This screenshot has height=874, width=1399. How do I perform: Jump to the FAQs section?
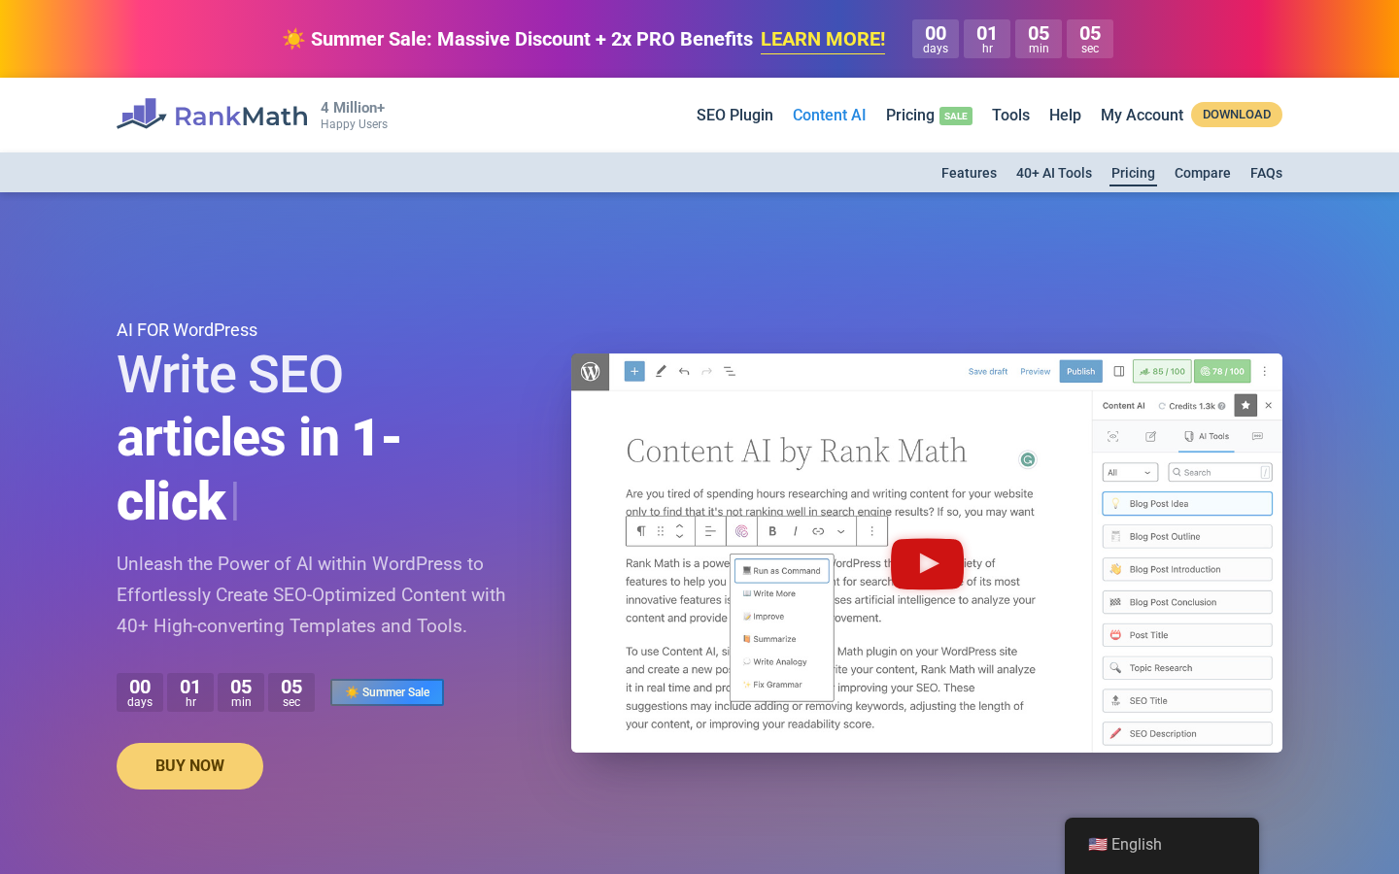(1266, 173)
